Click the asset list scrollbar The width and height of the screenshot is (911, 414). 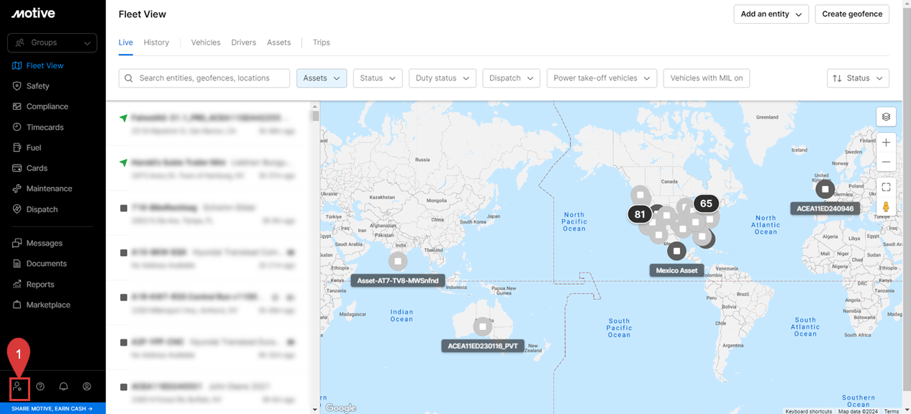coord(315,216)
